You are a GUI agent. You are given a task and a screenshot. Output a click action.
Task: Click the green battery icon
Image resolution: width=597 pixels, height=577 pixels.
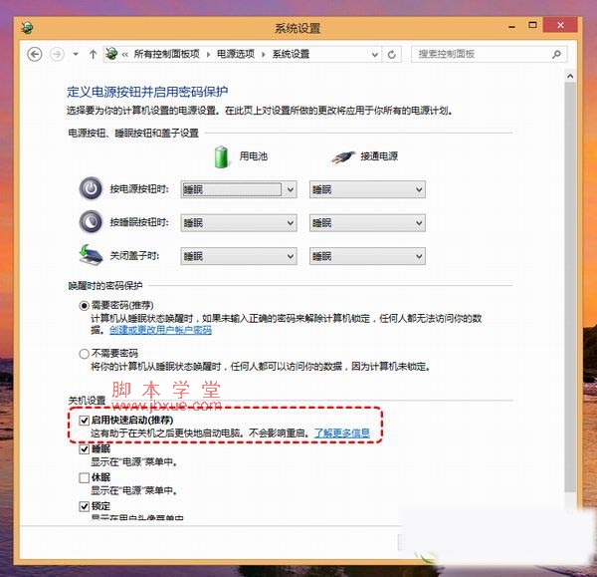coord(221,156)
